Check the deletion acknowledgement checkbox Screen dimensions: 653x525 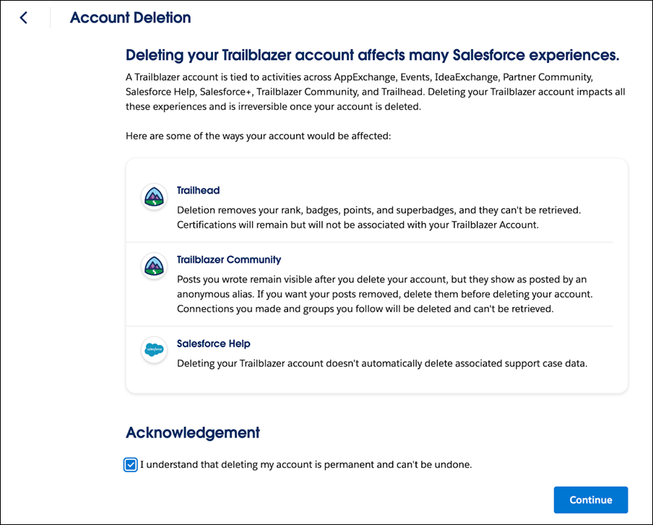(x=131, y=464)
